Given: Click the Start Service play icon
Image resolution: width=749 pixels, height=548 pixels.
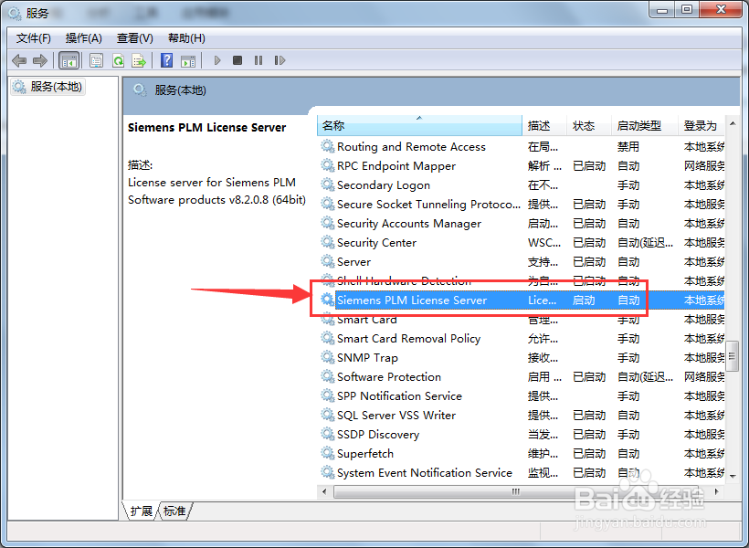Looking at the screenshot, I should click(x=217, y=60).
